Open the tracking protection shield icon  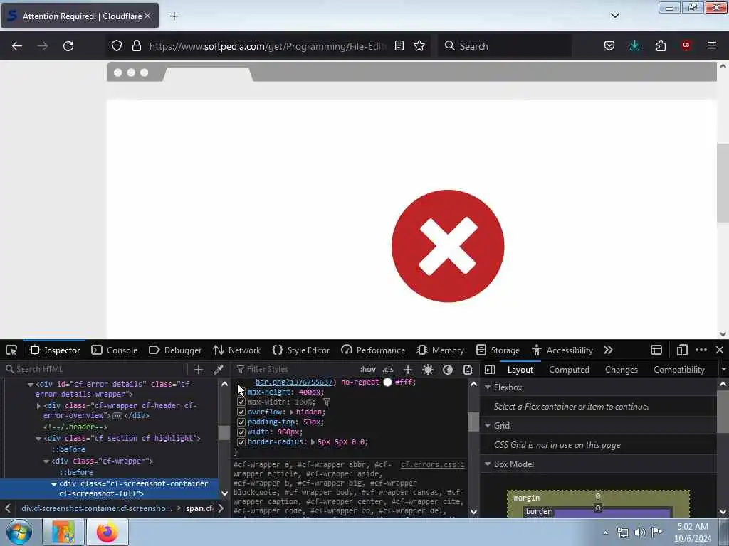117,45
